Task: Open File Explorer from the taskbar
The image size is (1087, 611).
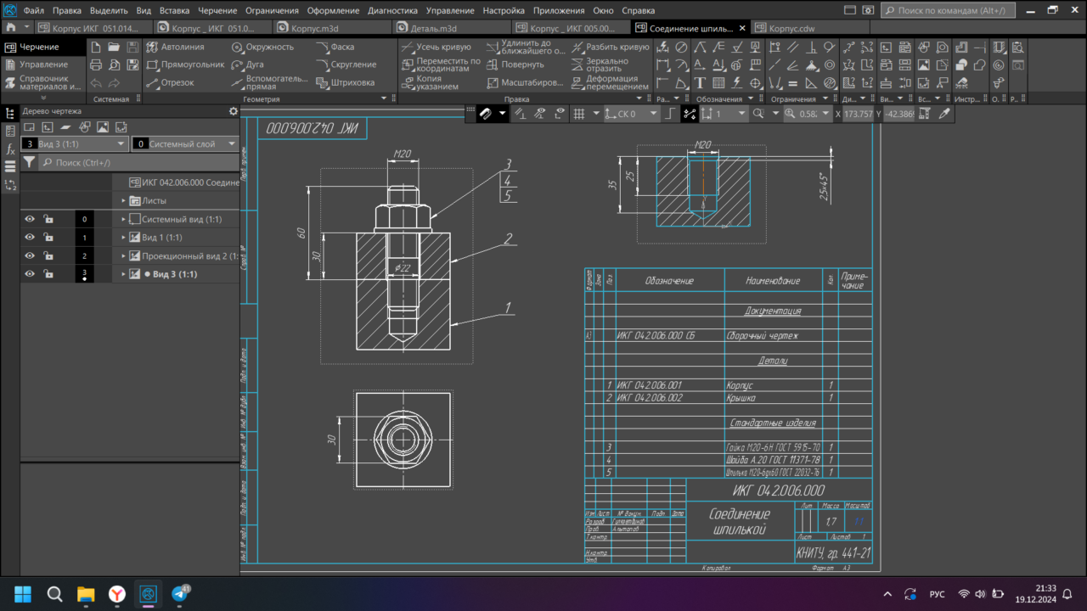Action: coord(85,593)
